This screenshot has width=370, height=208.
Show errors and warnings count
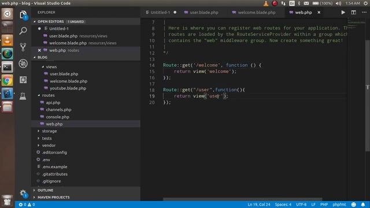click(27, 205)
